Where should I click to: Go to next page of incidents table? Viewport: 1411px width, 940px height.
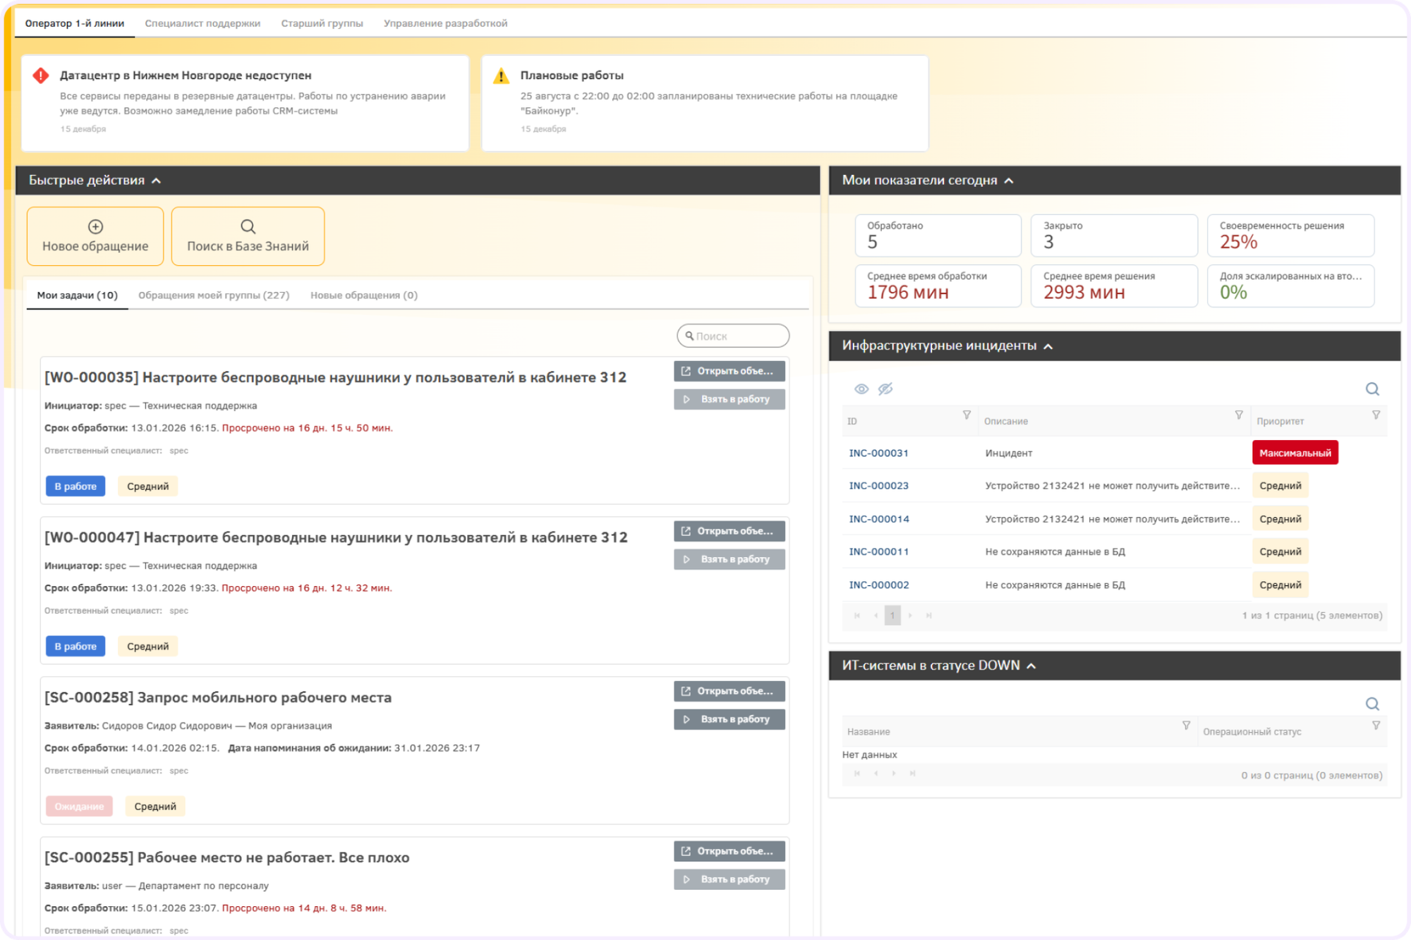click(x=910, y=616)
